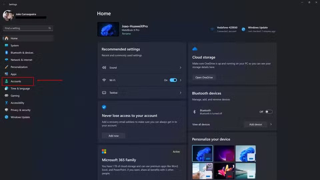The height and width of the screenshot is (180, 320).
Task: Turn off the Wi-Fi toggle switch
Action: (x=173, y=80)
